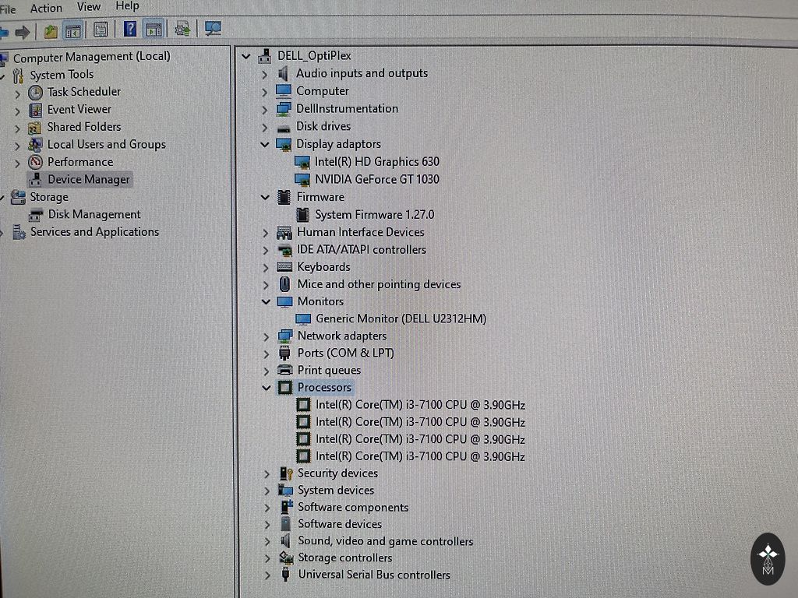Open the File menu
The image size is (798, 598).
click(8, 9)
